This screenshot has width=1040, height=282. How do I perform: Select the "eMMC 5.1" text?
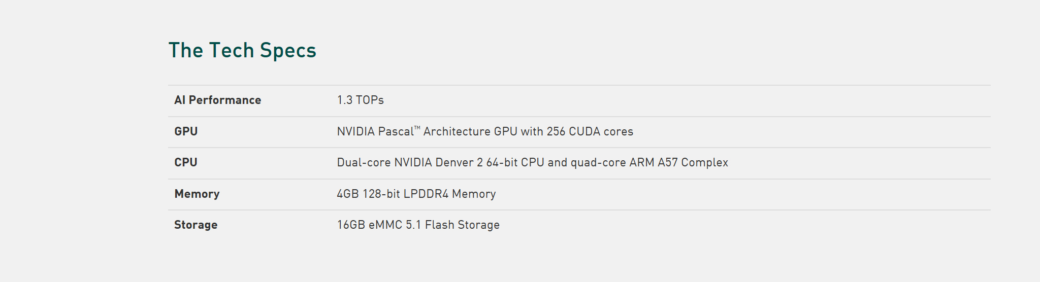coord(395,225)
